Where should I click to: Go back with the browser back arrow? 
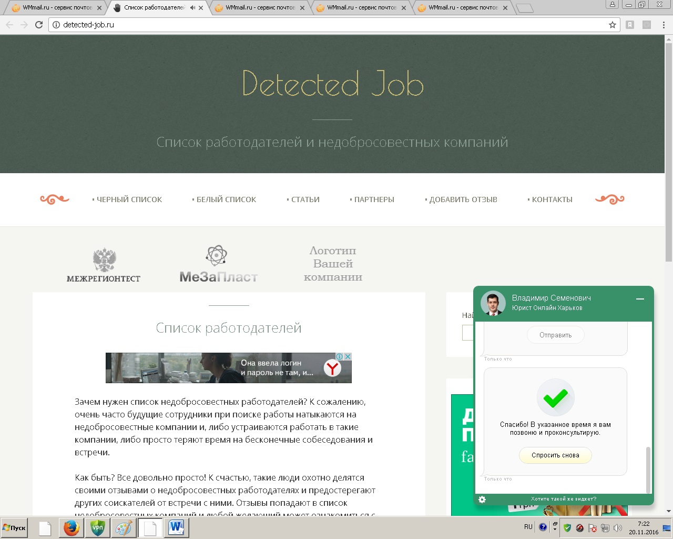9,25
